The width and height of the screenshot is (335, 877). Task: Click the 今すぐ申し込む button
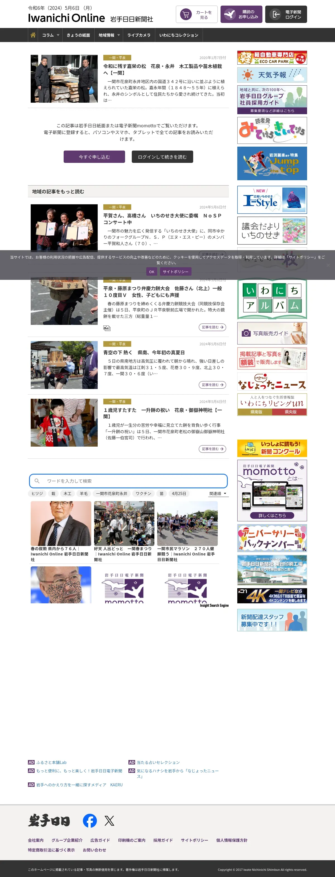(x=94, y=157)
